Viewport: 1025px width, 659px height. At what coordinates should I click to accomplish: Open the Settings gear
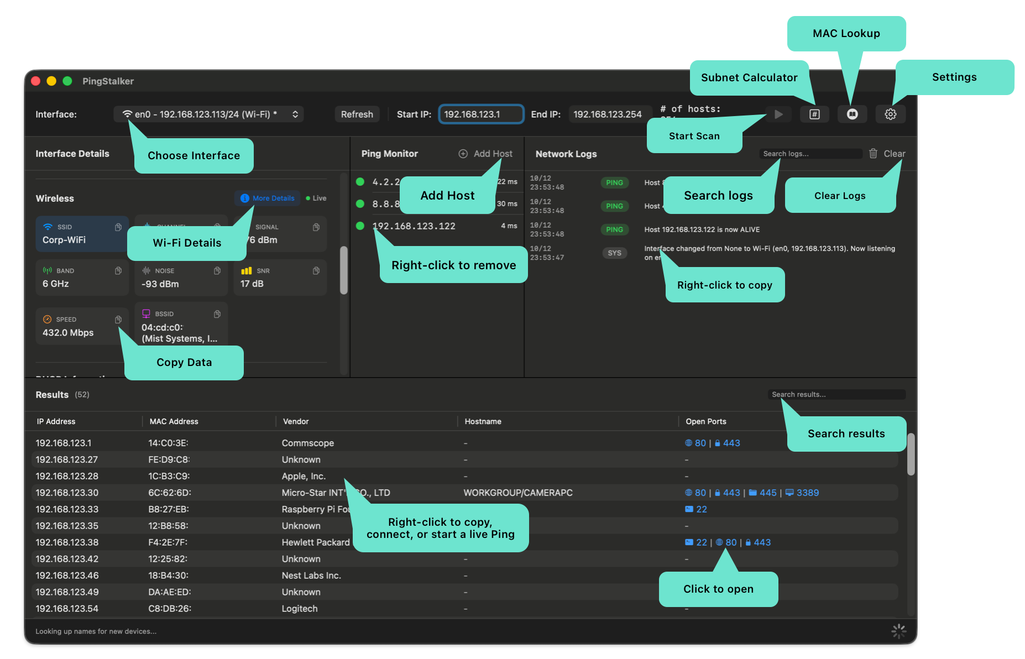pyautogui.click(x=890, y=114)
